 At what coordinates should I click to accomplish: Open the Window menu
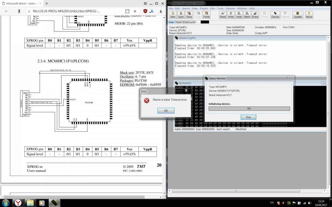pyautogui.click(x=242, y=9)
